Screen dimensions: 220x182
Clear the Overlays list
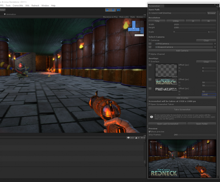click(206, 62)
